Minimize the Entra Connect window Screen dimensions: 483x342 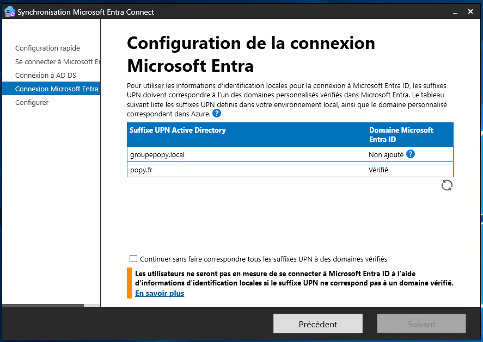click(455, 12)
